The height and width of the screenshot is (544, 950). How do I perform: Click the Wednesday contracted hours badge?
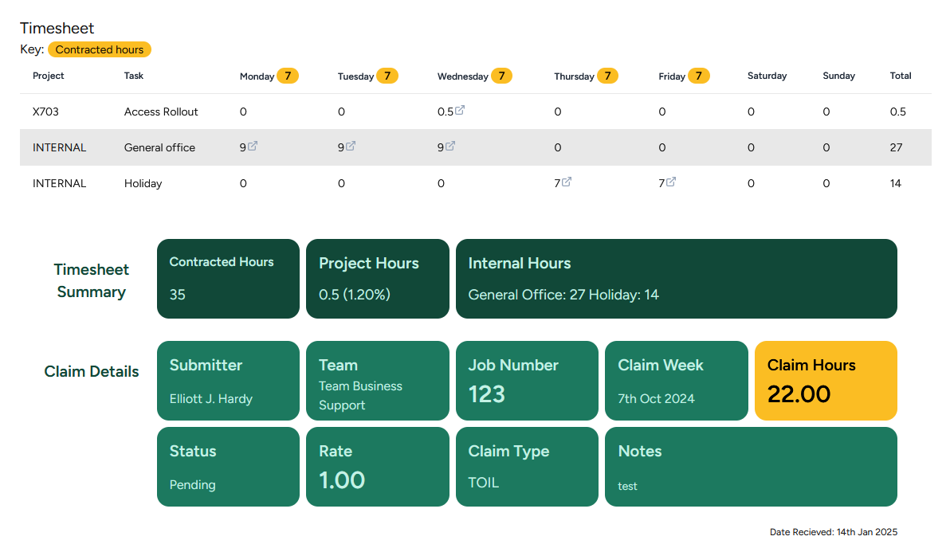tap(501, 76)
